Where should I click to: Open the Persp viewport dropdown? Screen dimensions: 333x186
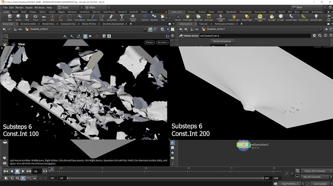(x=149, y=42)
